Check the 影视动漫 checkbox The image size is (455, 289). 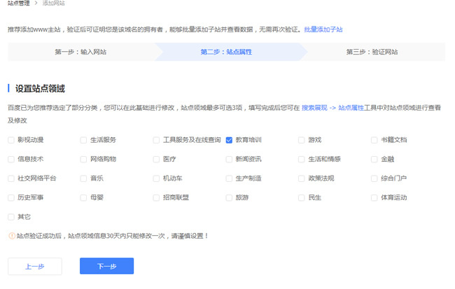click(x=11, y=140)
